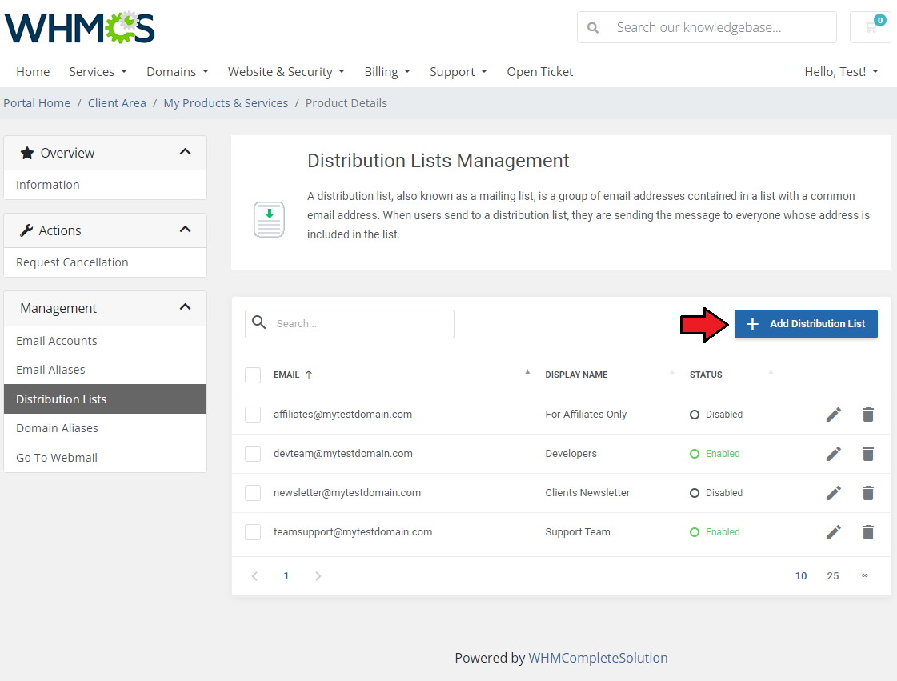Follow the Portal Home breadcrumb link
Image resolution: width=897 pixels, height=681 pixels.
(37, 103)
